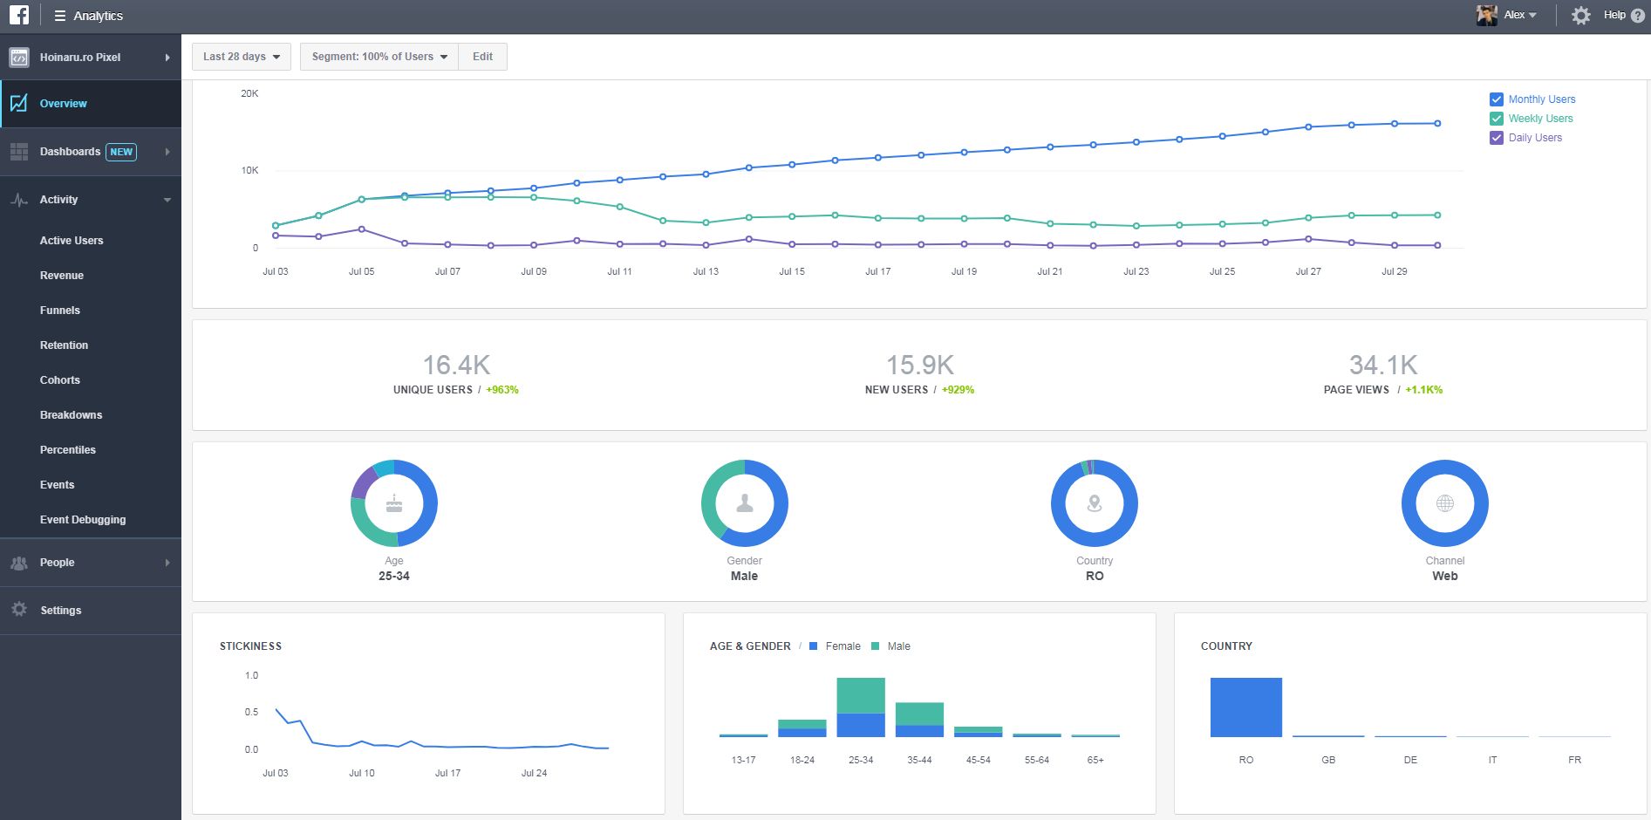Viewport: 1651px width, 820px height.
Task: Click the Edit segment button
Action: 482,57
